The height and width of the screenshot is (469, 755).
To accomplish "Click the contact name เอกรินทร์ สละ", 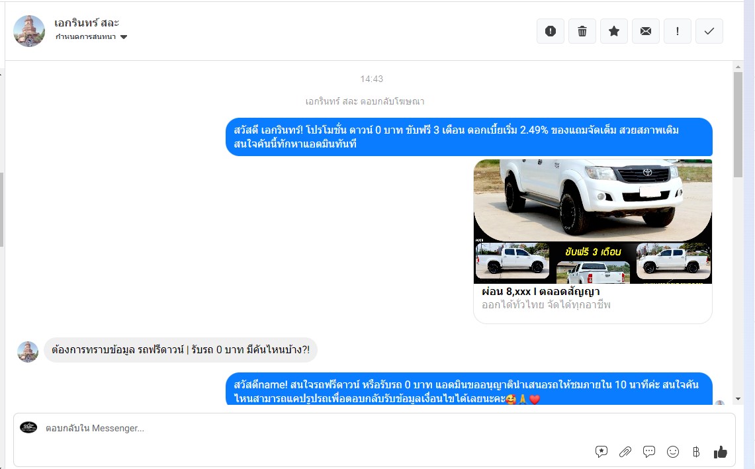I will click(x=87, y=22).
